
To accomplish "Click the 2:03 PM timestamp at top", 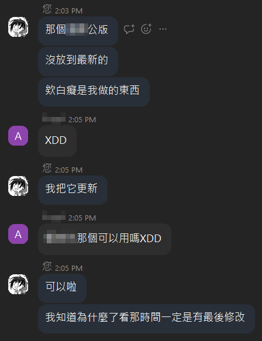I will (68, 11).
